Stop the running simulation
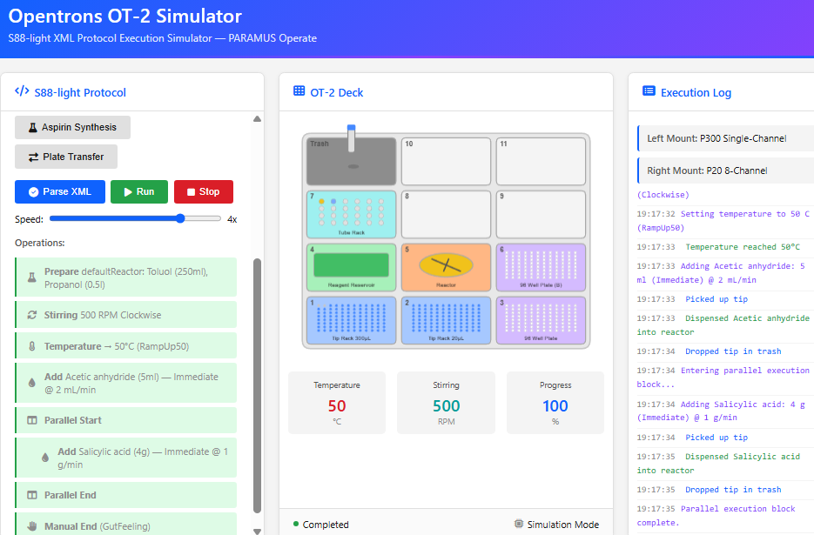 click(204, 191)
